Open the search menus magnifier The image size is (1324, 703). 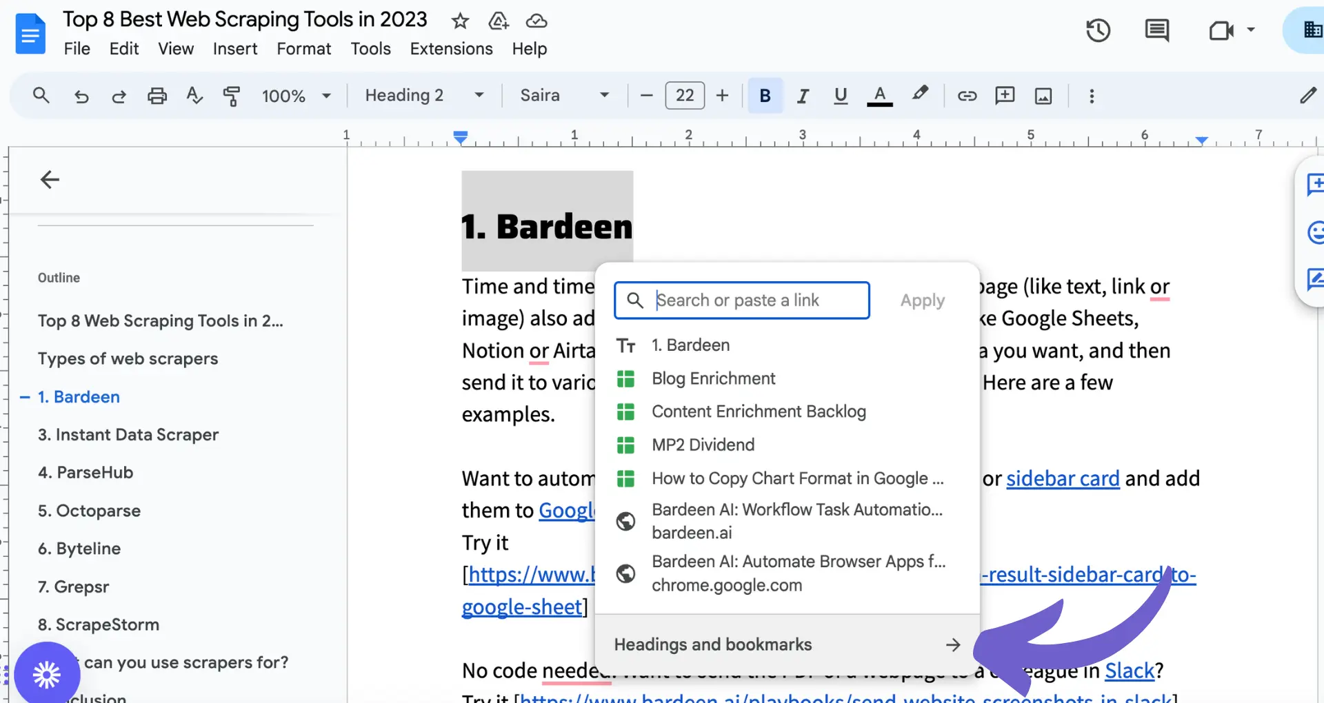[41, 95]
